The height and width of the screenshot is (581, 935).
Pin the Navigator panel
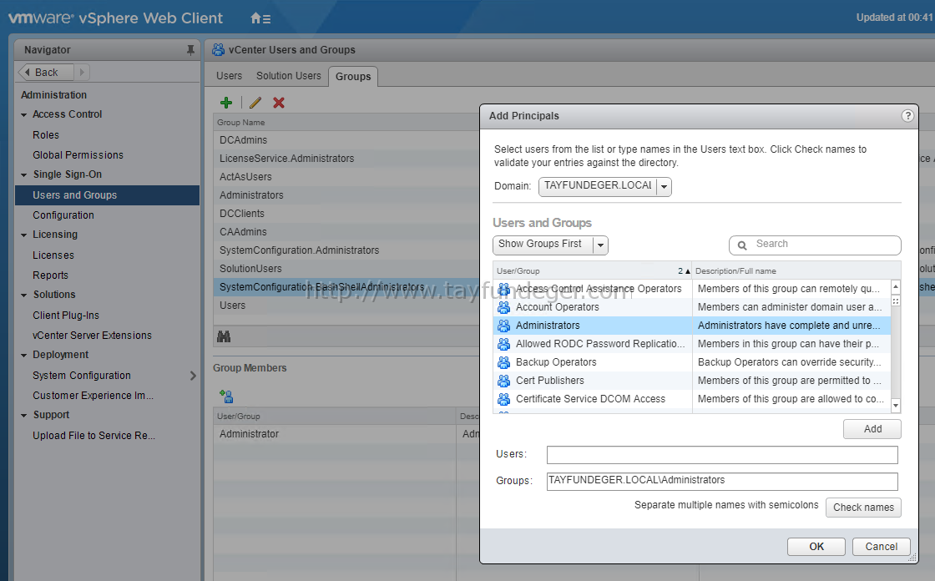(x=190, y=50)
